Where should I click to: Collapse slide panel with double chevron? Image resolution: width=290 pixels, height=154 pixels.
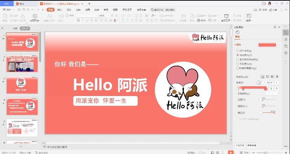tap(2, 28)
